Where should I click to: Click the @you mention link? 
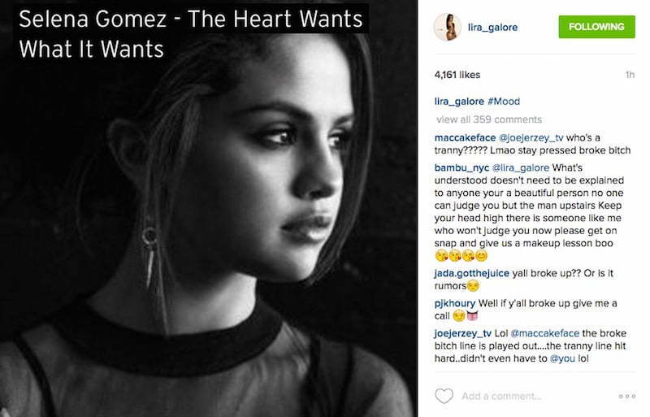(562, 358)
